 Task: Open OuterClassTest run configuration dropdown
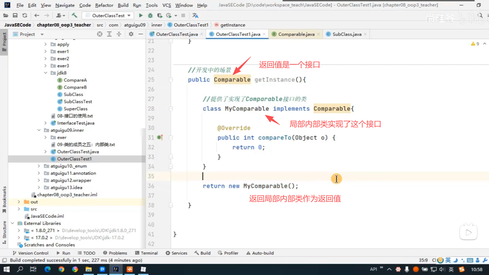click(x=108, y=16)
